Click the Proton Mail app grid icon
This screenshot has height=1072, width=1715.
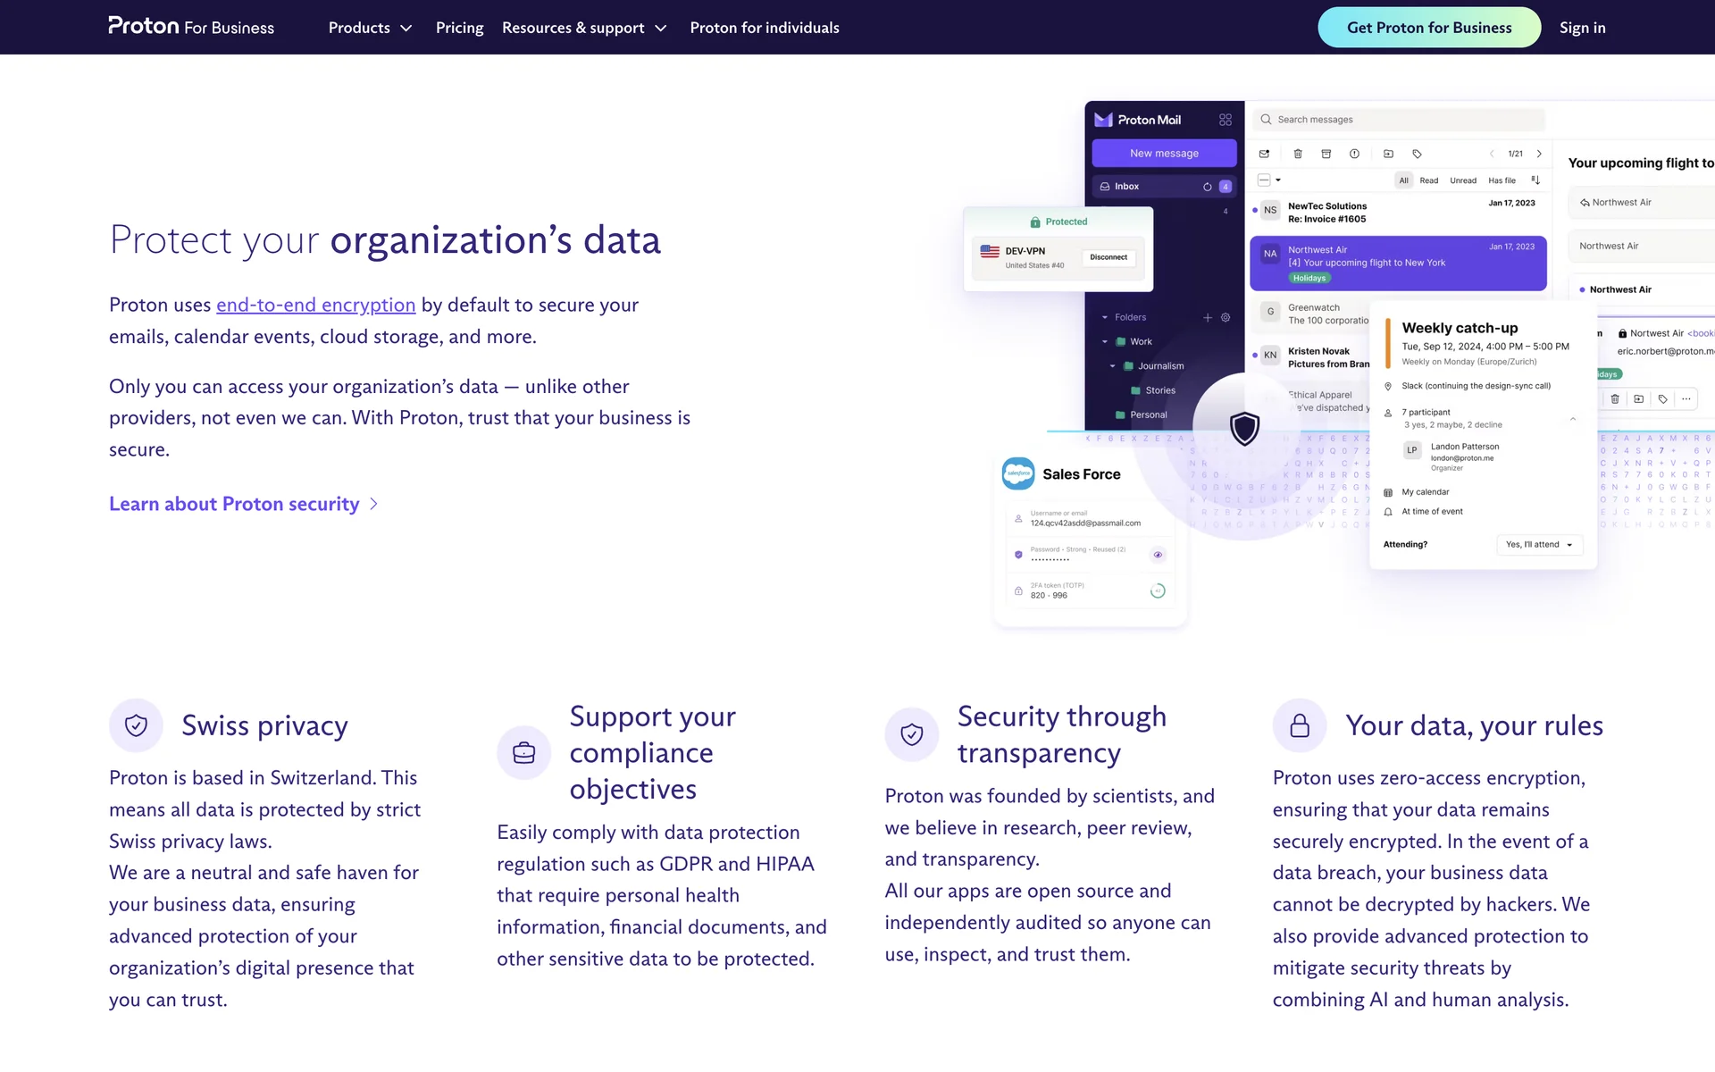1226,120
